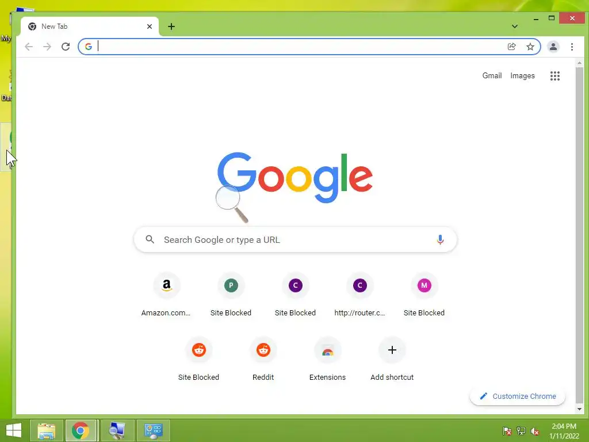Select the New Tab tab
Image resolution: width=589 pixels, height=442 pixels.
click(90, 26)
